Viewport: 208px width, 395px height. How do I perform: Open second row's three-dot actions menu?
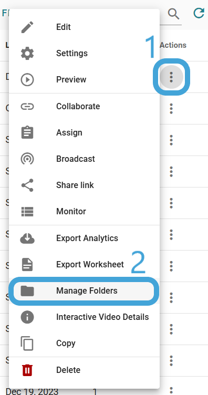tap(171, 109)
